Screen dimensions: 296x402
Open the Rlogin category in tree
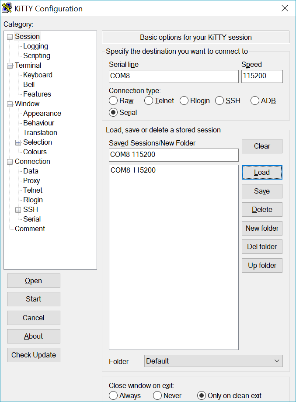tap(33, 200)
